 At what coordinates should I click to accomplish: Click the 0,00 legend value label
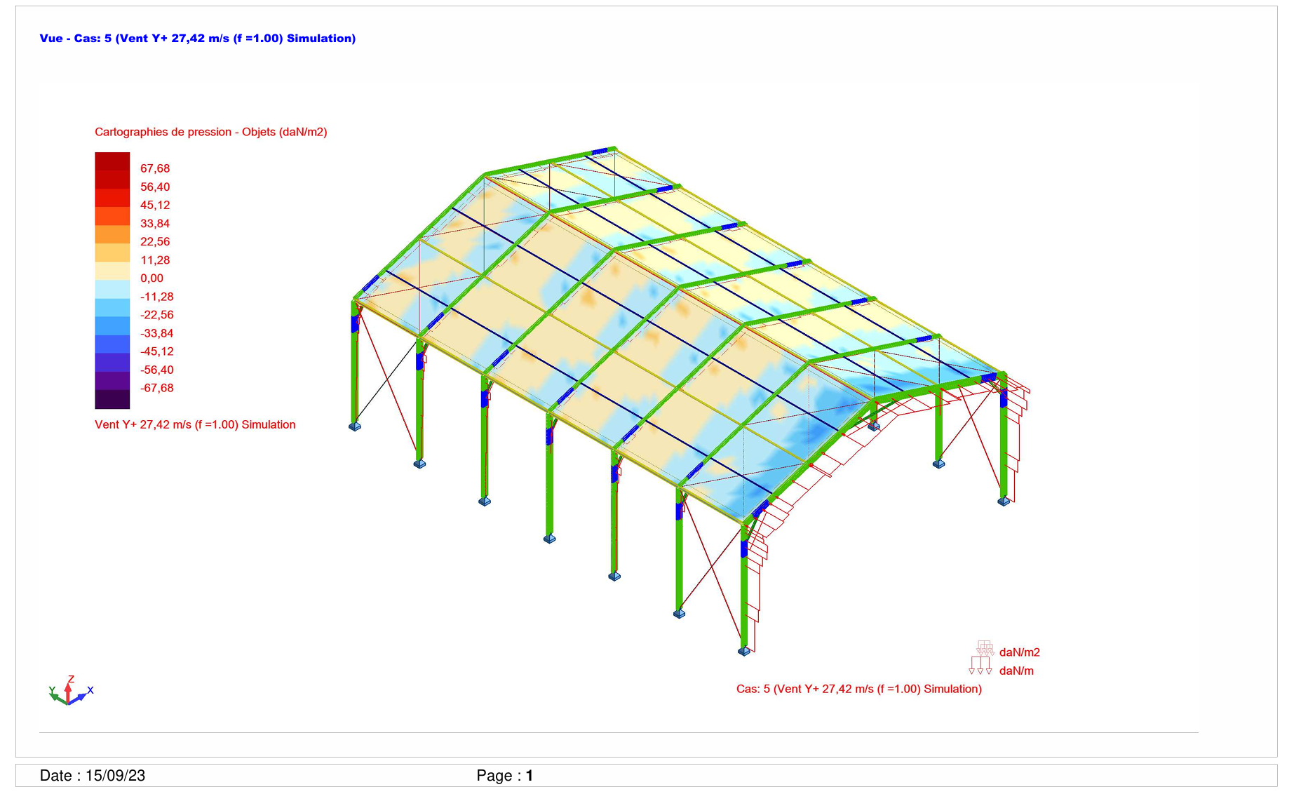point(151,278)
